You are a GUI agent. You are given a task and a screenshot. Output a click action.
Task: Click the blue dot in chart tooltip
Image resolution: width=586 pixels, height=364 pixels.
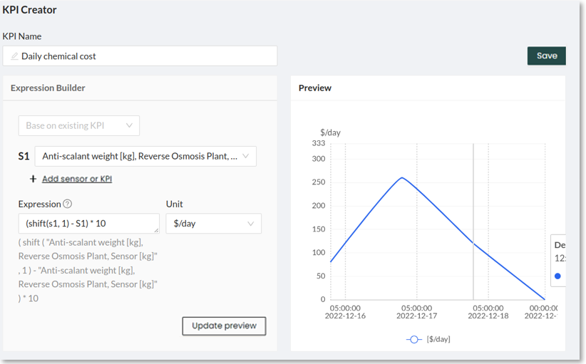coord(557,276)
